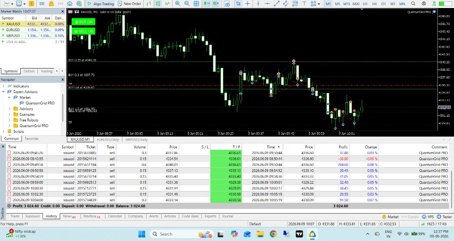
Task: Open the MQL5 IDE editor icon
Action: tap(42, 4)
